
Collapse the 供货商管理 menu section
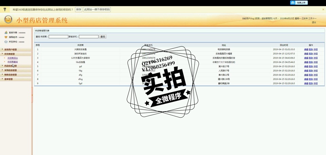coord(10,54)
